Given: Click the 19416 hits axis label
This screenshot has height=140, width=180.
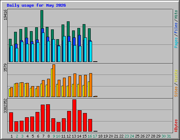Looking at the screenshot, I should pos(5,15).
